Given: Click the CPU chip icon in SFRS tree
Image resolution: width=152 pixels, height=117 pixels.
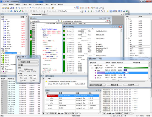Looking at the screenshot, I should coord(3,19).
